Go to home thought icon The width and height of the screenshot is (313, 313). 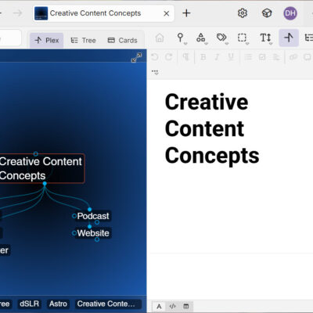click(160, 38)
